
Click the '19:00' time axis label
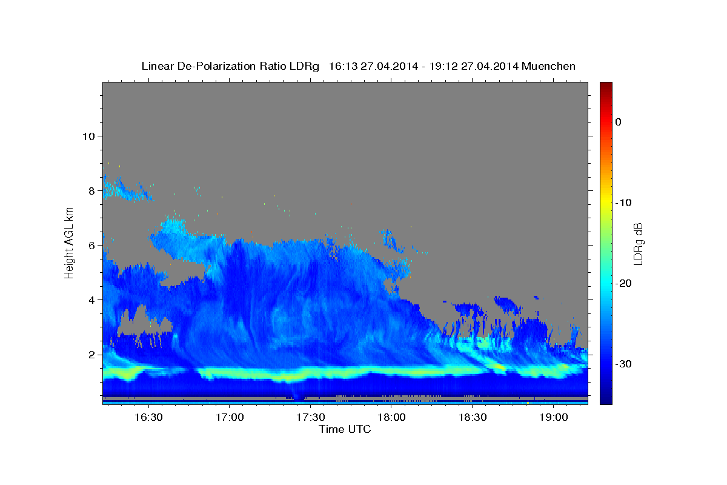click(554, 418)
